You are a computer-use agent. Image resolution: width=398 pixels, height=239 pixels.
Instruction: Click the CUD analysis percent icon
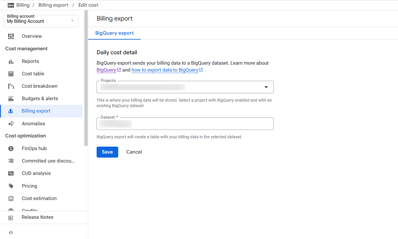(11, 173)
